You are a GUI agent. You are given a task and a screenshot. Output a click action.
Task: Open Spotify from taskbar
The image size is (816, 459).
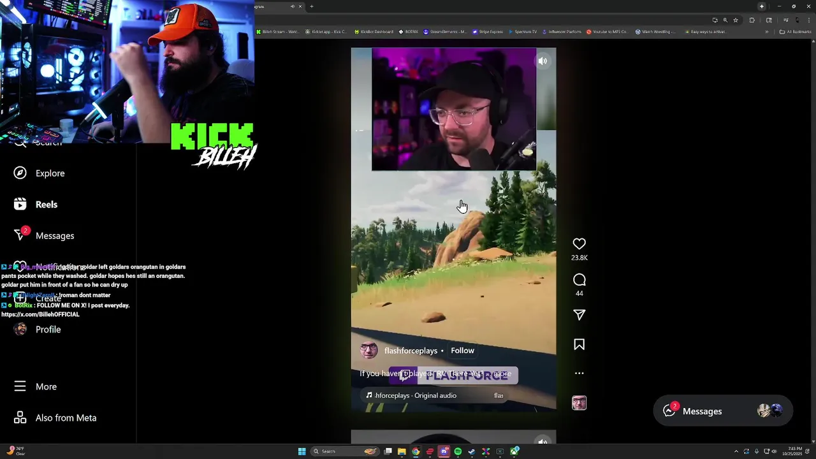coord(458,451)
